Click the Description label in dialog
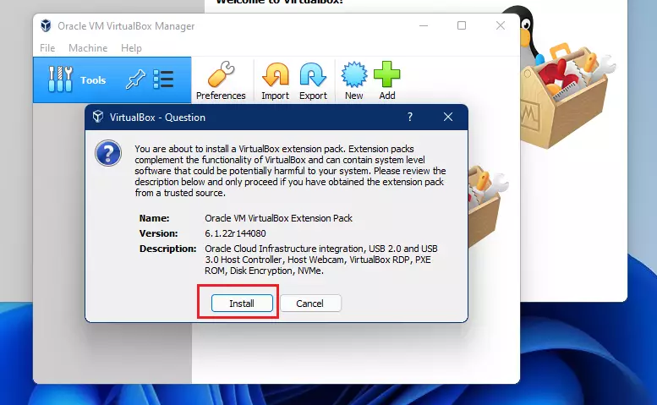Viewport: 657px width, 405px height. [x=167, y=249]
